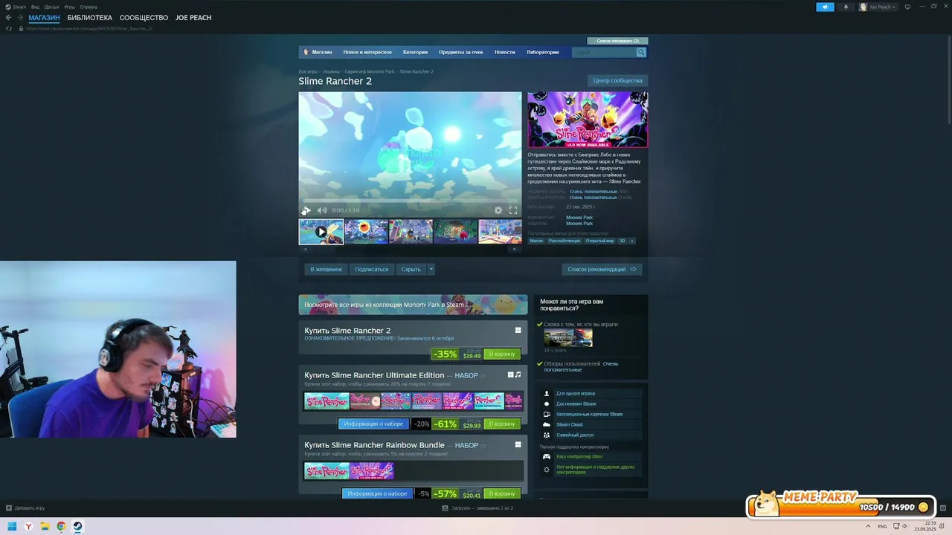
Task: Click the store search magnifier icon
Action: [x=640, y=52]
